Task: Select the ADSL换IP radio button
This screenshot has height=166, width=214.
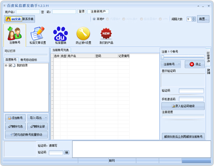Action: tap(124, 19)
